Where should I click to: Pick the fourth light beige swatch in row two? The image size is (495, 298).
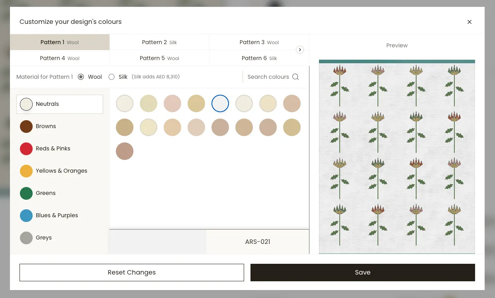(x=196, y=127)
